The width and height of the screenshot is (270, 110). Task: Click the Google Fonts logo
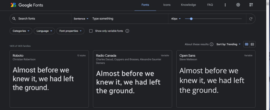click(27, 5)
